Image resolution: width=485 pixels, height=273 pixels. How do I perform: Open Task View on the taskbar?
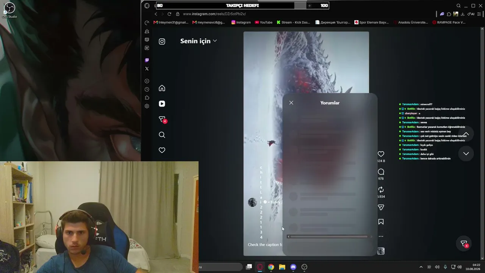click(249, 267)
